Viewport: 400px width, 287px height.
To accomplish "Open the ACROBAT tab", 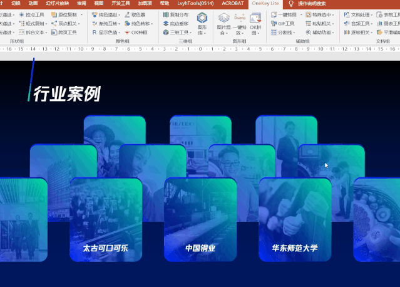I will [x=233, y=3].
